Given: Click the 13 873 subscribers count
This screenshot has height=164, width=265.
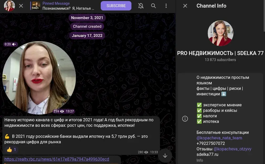Looking at the screenshot, I should point(220,60).
